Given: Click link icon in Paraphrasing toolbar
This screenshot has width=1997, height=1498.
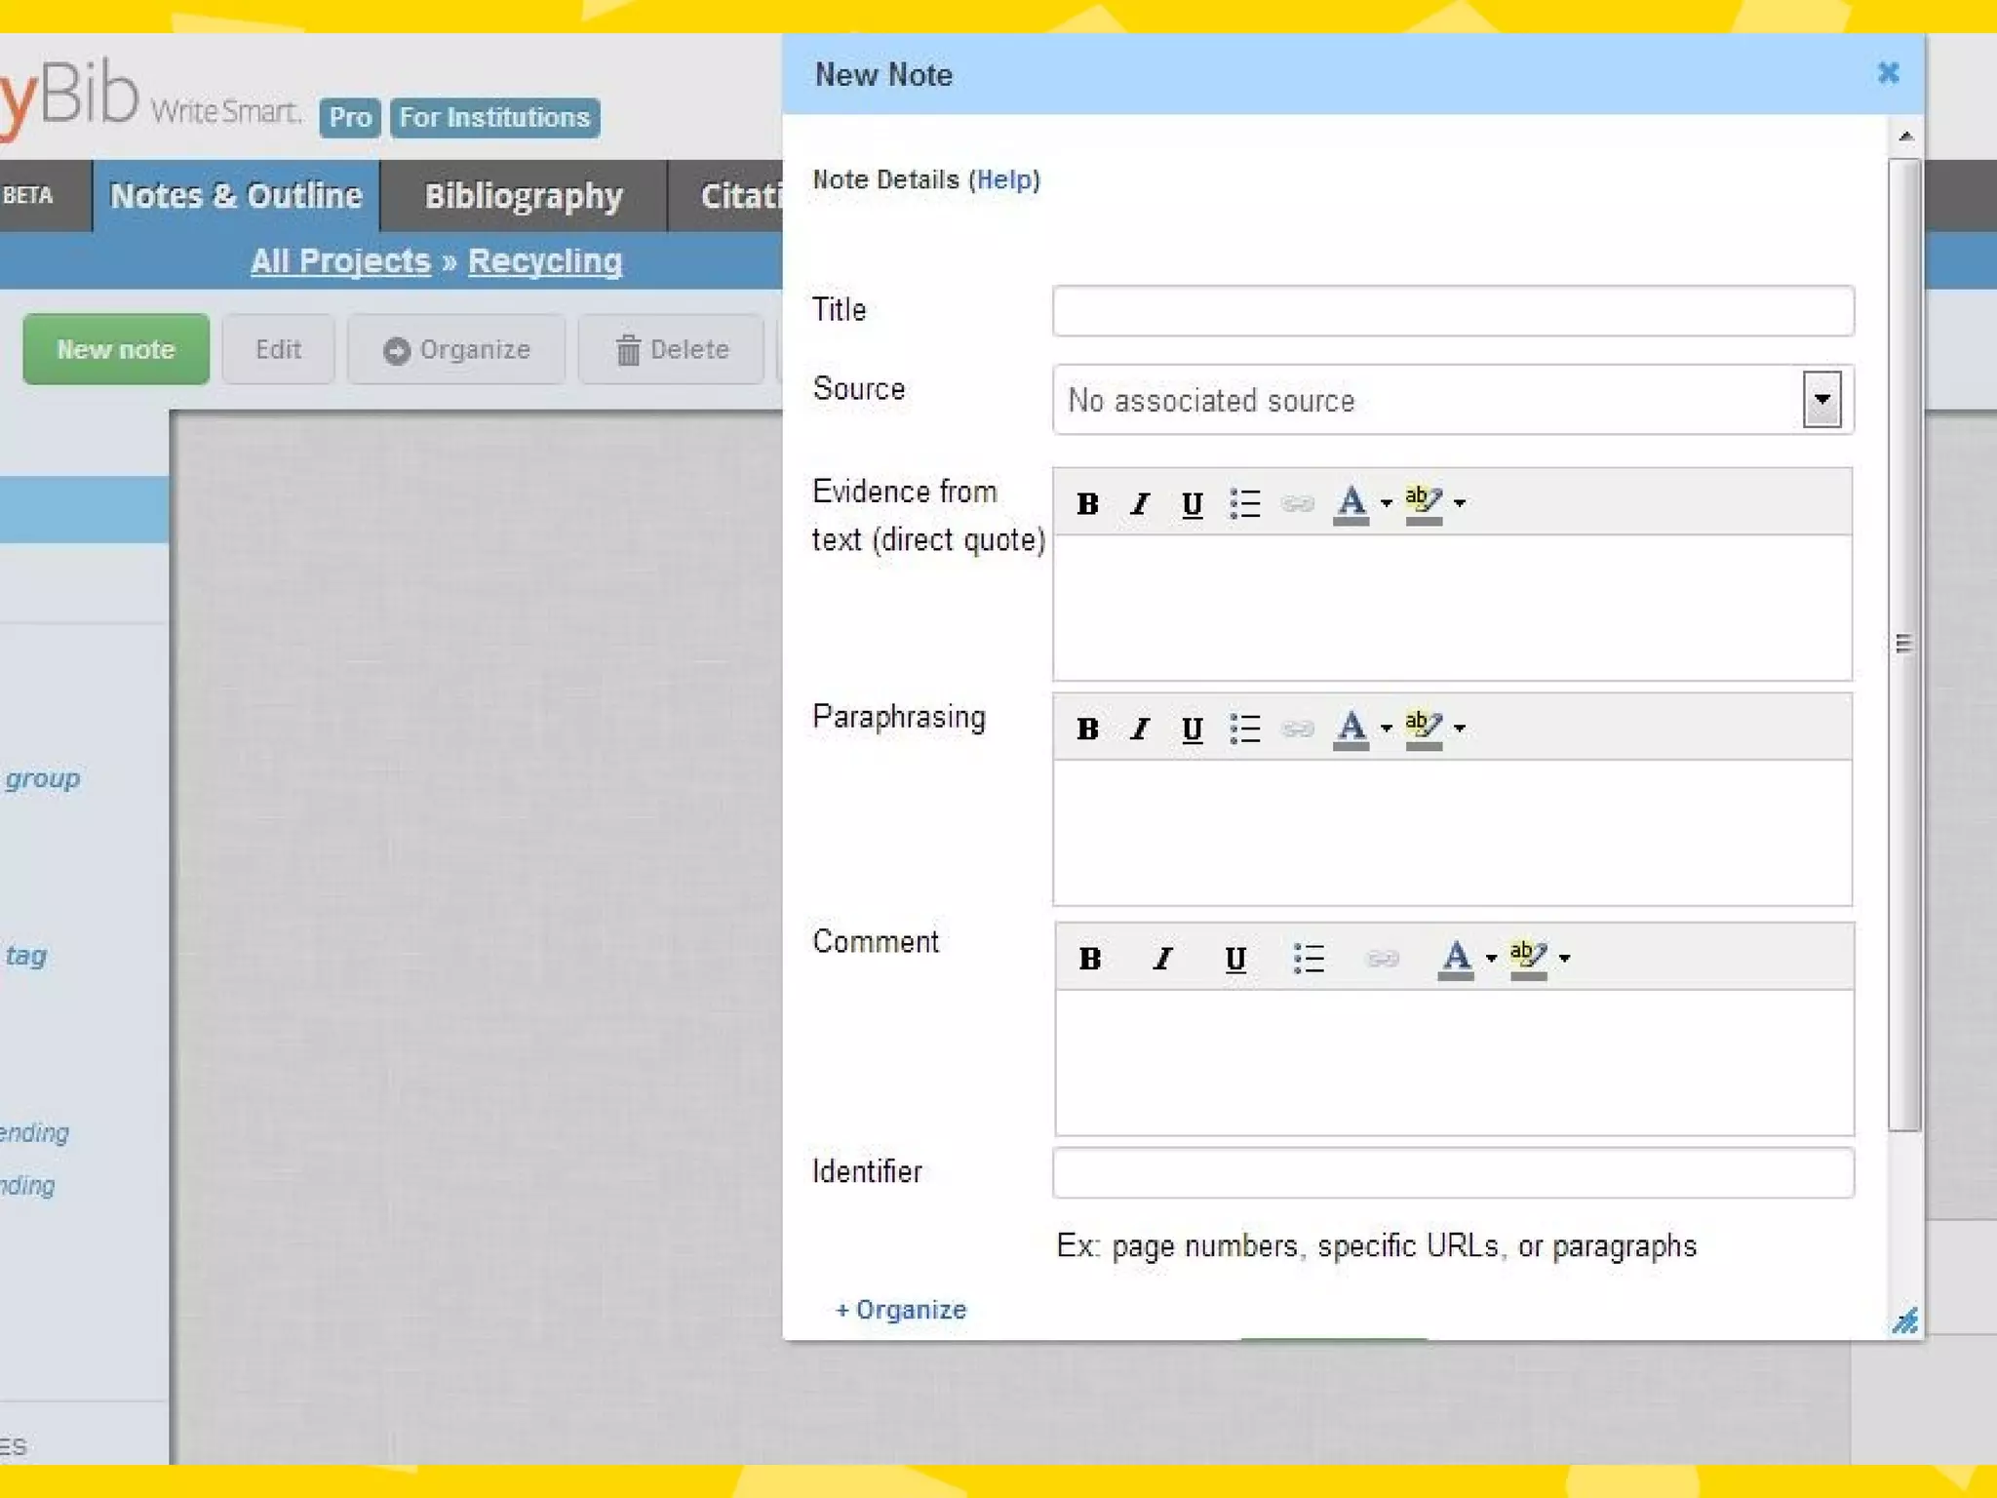Looking at the screenshot, I should (x=1297, y=729).
